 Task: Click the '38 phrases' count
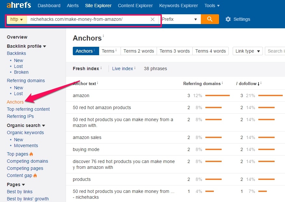pyautogui.click(x=155, y=69)
